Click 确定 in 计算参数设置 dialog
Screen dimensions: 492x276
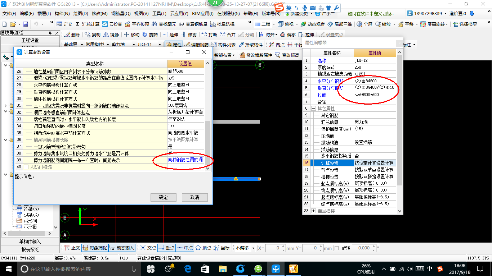point(164,197)
